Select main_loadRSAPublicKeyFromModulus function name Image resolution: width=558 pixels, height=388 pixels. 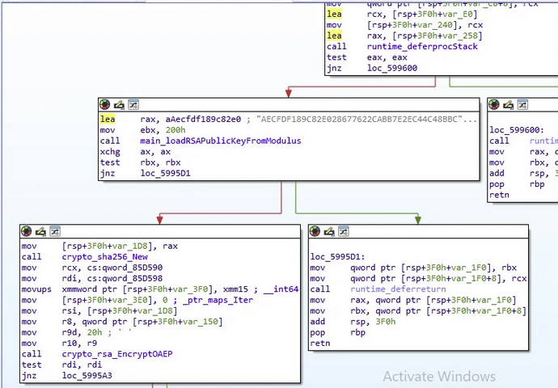[220, 141]
